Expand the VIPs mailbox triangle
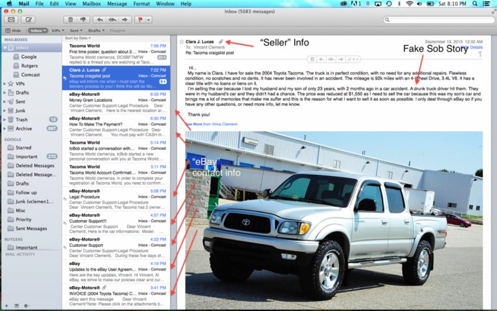This screenshot has width=497, height=311. click(4, 84)
